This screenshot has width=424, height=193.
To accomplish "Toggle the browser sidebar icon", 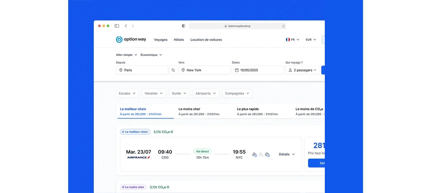I will tap(117, 26).
